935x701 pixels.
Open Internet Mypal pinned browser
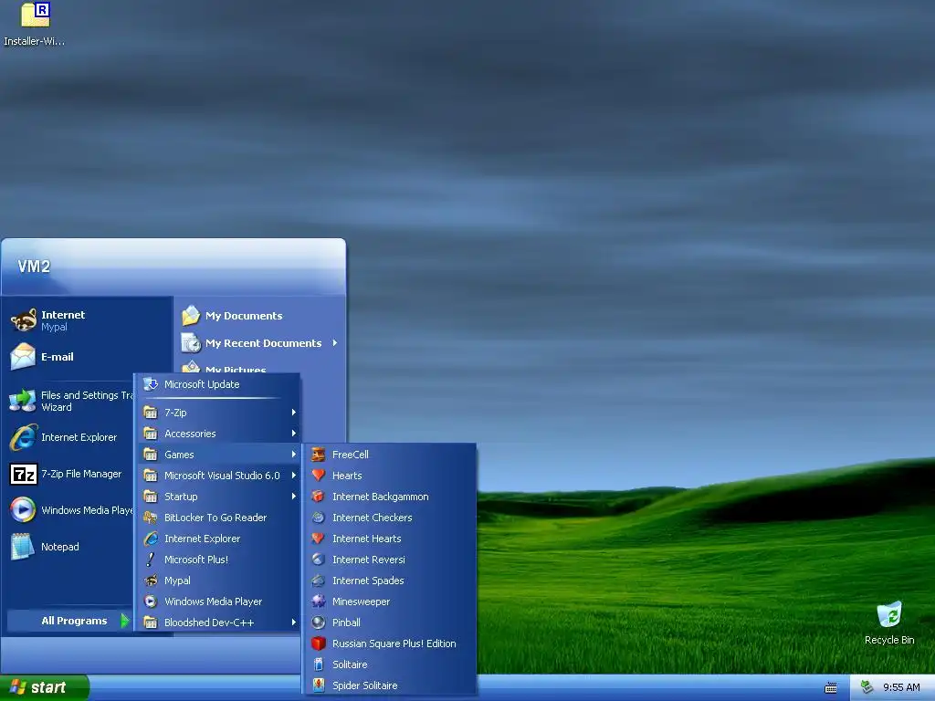tap(89, 320)
